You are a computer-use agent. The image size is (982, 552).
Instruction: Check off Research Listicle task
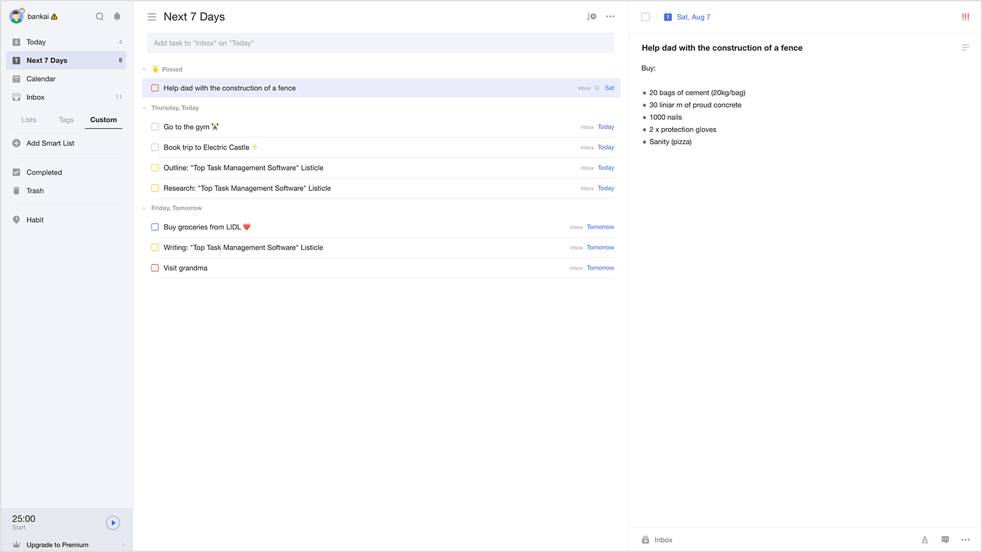point(155,188)
